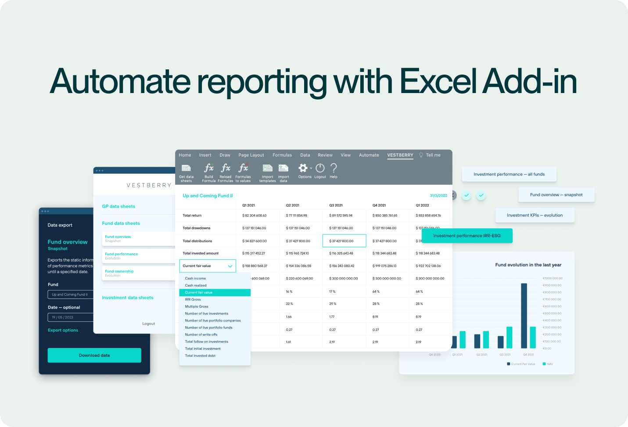Click the Up and Coming Fund II sheet title

click(x=208, y=196)
